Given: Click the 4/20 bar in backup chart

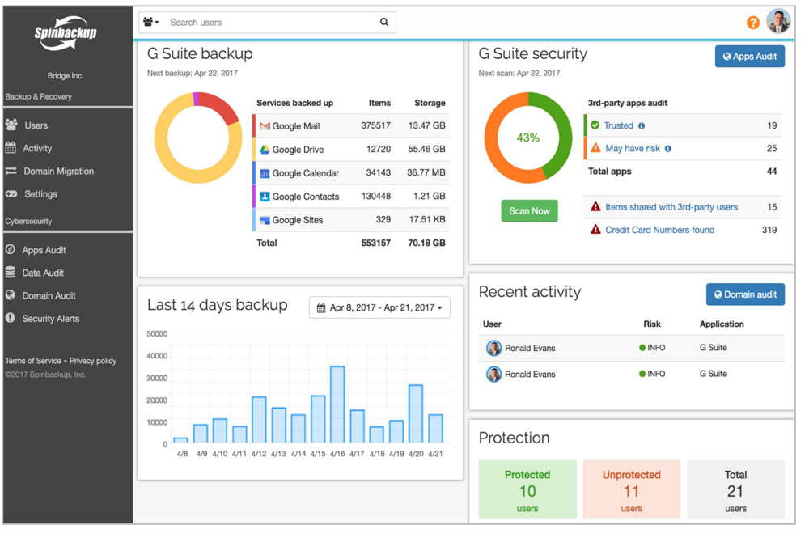Looking at the screenshot, I should 416,413.
